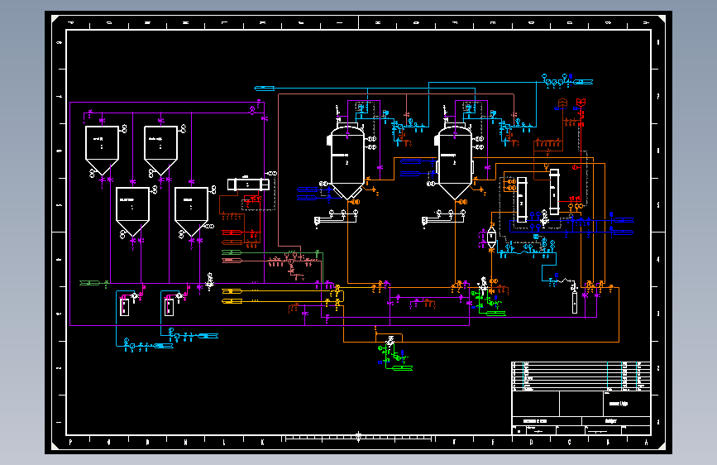The width and height of the screenshot is (717, 465).
Task: Click the red circle instrument tag
Action: tap(576, 167)
